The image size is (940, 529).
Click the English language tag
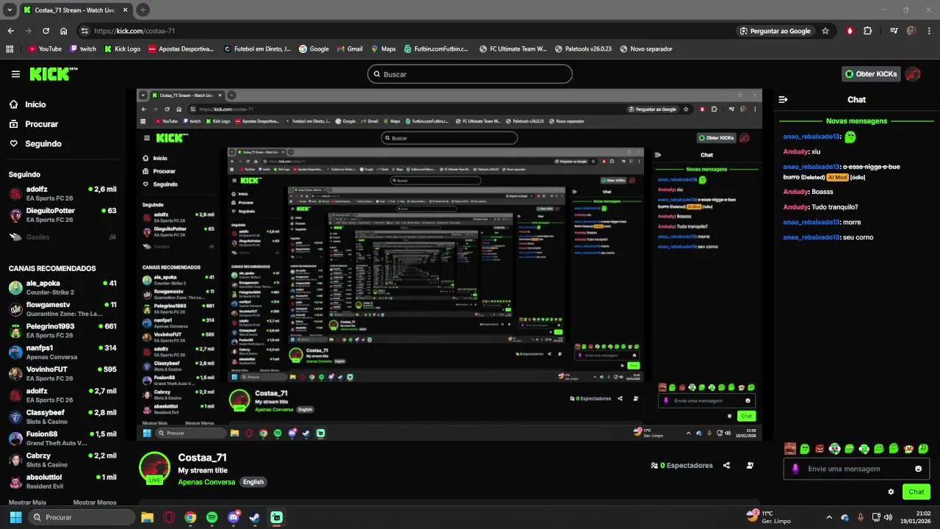coord(253,482)
